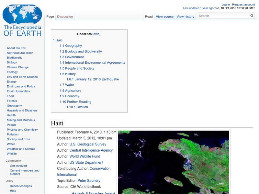259x194 pixels.
Task: Jump to January 12, 2010 Earthquake section
Action: tap(93, 79)
